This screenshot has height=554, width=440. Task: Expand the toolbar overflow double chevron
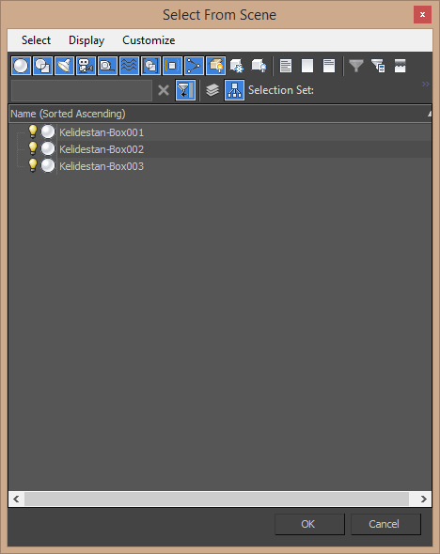pos(426,85)
